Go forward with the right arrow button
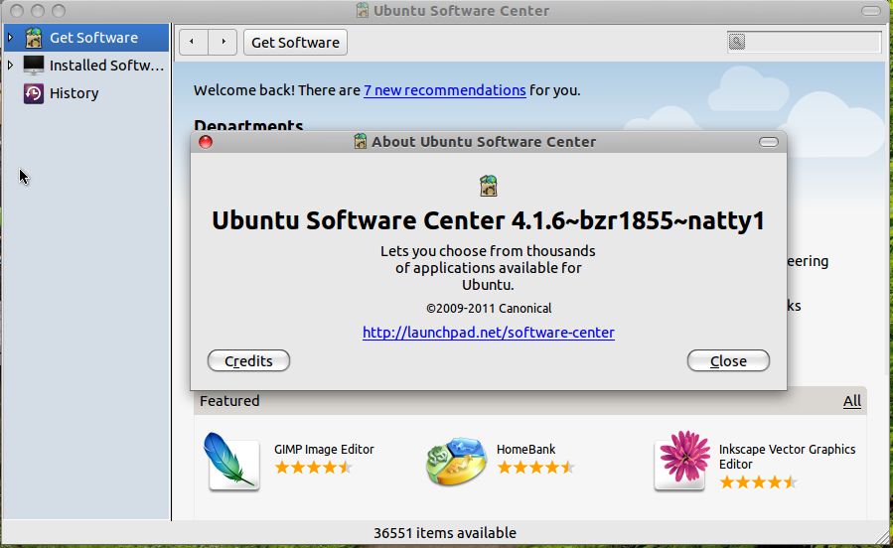The height and width of the screenshot is (548, 893). [223, 42]
